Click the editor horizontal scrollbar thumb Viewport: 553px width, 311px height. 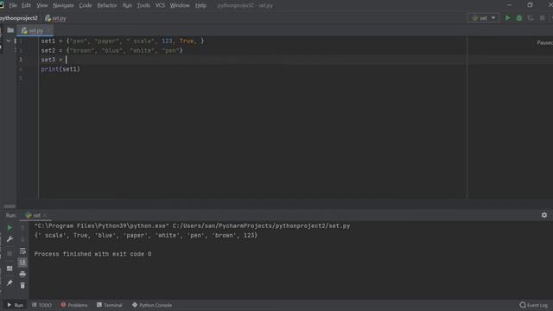pos(10,206)
